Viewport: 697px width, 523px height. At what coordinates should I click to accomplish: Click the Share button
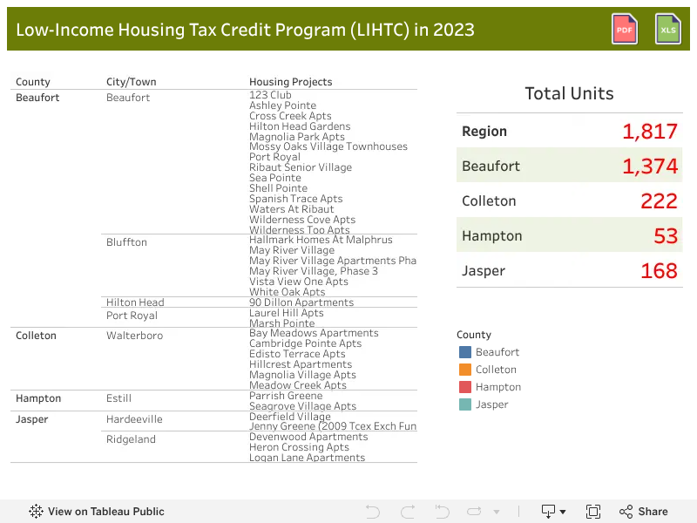[x=644, y=512]
